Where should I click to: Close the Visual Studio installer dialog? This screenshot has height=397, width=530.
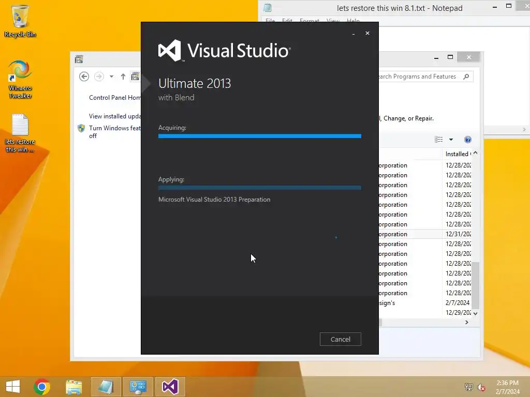pyautogui.click(x=367, y=33)
